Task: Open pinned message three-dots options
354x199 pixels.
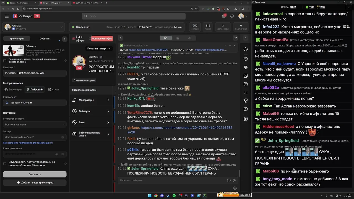Action: [x=226, y=46]
